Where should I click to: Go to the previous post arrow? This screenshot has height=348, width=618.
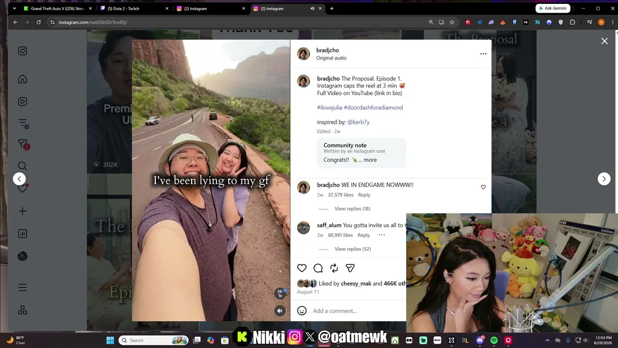click(x=19, y=179)
